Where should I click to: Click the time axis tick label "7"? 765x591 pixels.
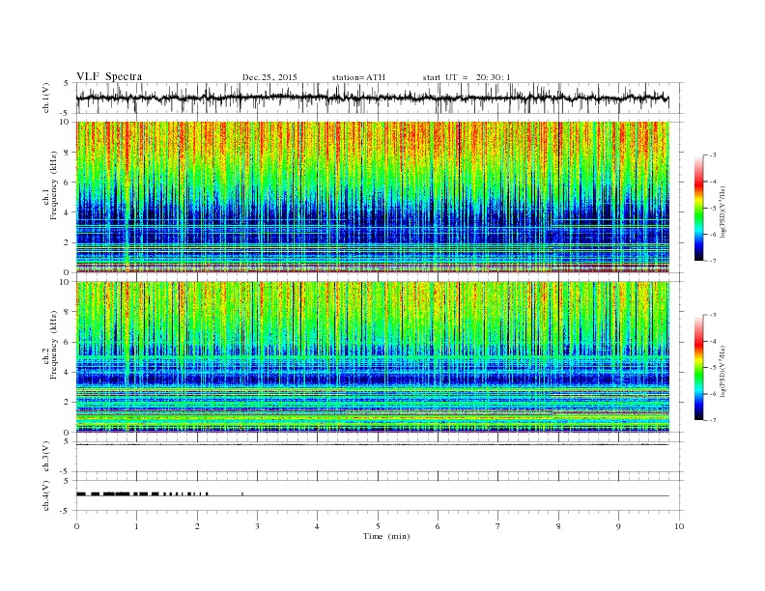point(498,526)
